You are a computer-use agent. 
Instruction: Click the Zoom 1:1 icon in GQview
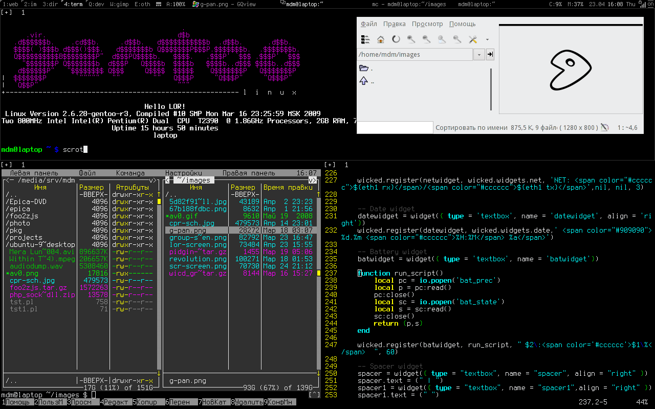tap(457, 39)
